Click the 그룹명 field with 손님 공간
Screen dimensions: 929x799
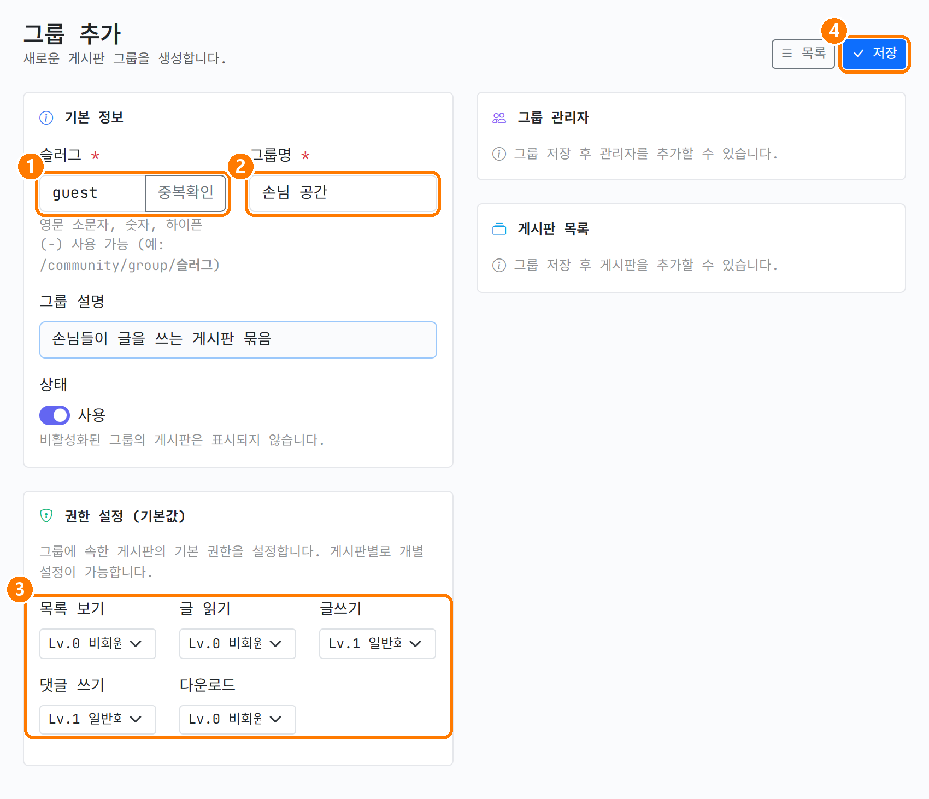coord(343,193)
